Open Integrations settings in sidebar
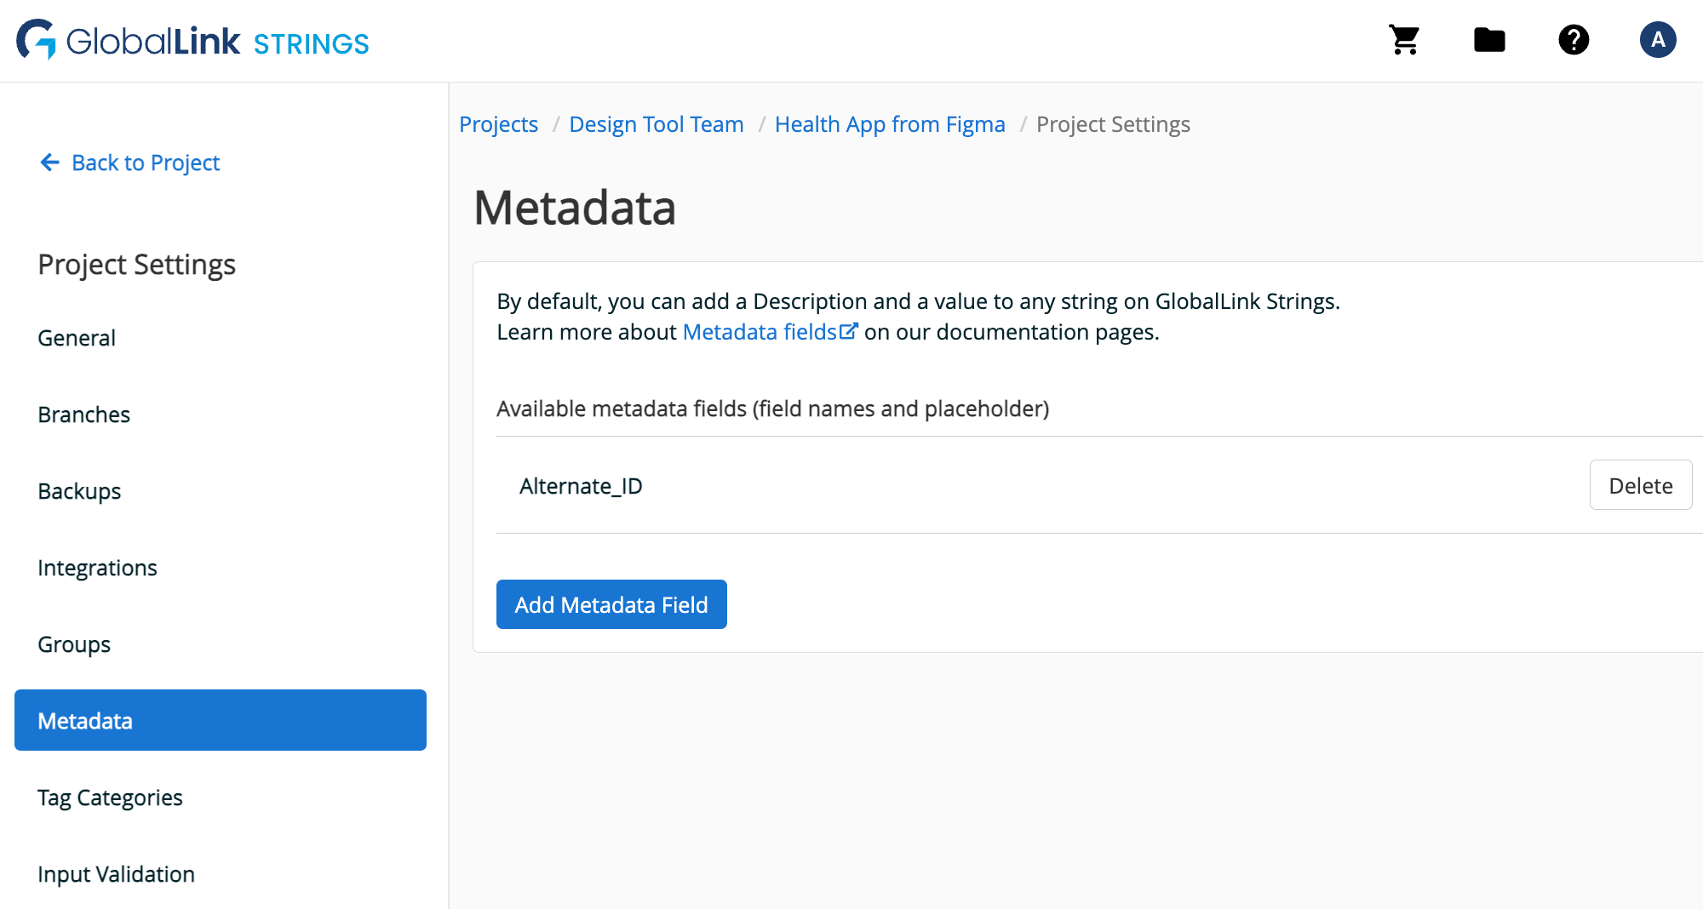This screenshot has height=909, width=1703. pyautogui.click(x=97, y=568)
